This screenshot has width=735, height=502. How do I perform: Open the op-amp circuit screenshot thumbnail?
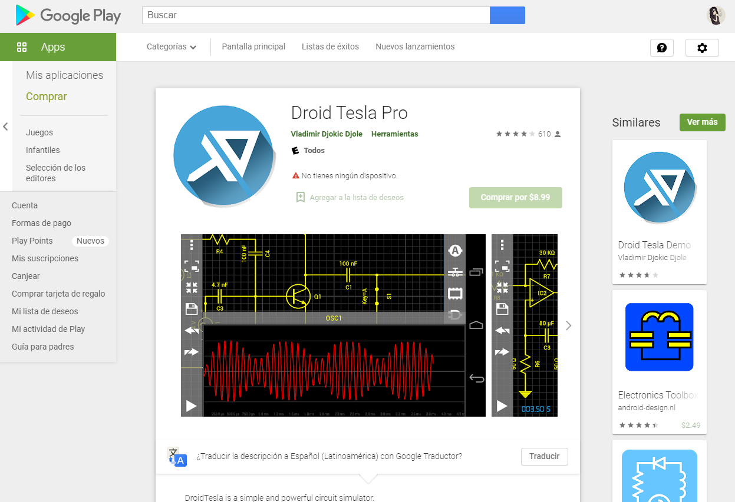pos(525,325)
